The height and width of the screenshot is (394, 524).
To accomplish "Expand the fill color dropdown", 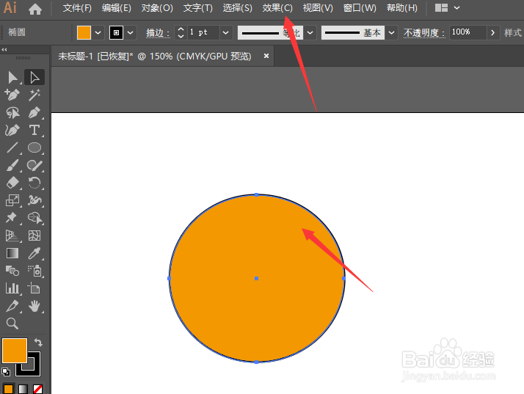I will coord(98,32).
